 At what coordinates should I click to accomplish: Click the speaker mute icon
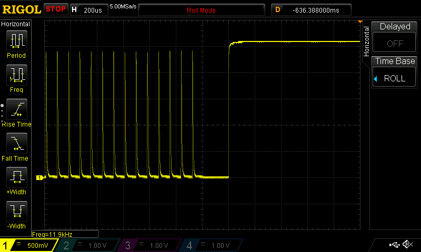point(407,245)
